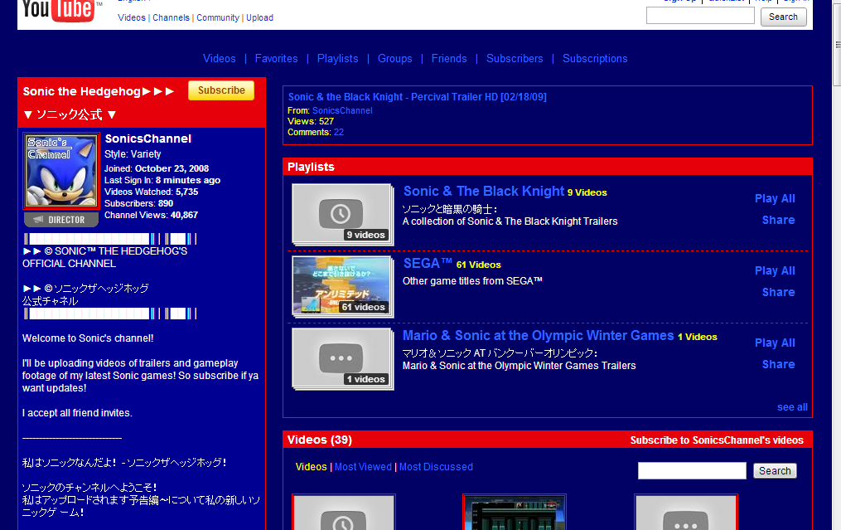This screenshot has width=841, height=530.
Task: Open Mario & Sonic Olympic playlist thumbnail
Action: coord(343,358)
